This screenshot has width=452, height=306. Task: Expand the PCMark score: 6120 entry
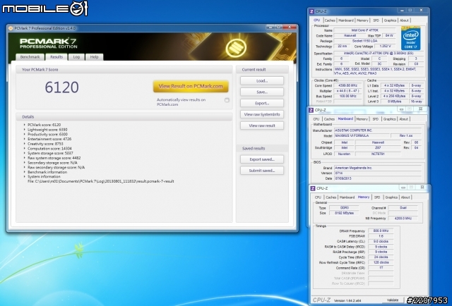(x=25, y=125)
